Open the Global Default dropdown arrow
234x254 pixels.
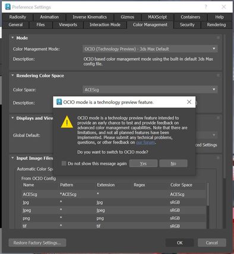214,135
